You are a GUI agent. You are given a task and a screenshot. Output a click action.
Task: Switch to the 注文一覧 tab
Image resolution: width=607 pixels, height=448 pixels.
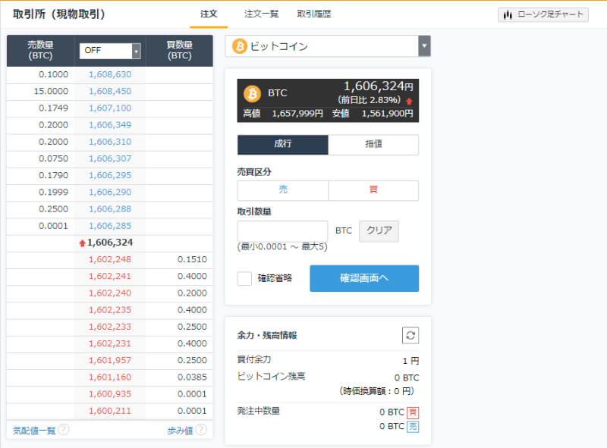click(x=261, y=14)
